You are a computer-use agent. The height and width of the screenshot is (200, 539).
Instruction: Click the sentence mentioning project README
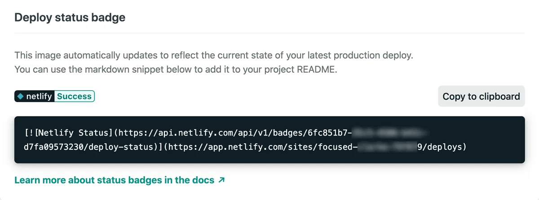click(x=175, y=69)
